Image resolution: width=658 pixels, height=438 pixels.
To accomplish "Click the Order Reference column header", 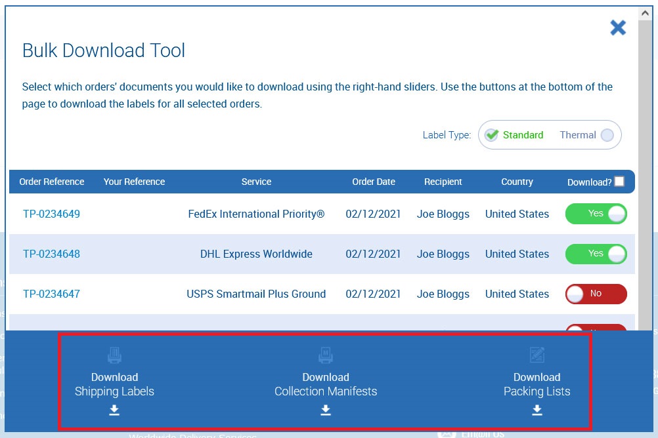I will tap(52, 182).
